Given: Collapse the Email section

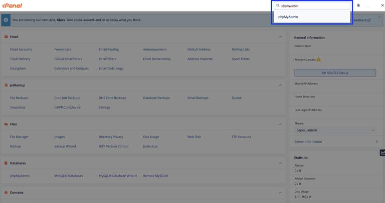Looking at the screenshot, I should pyautogui.click(x=280, y=36).
